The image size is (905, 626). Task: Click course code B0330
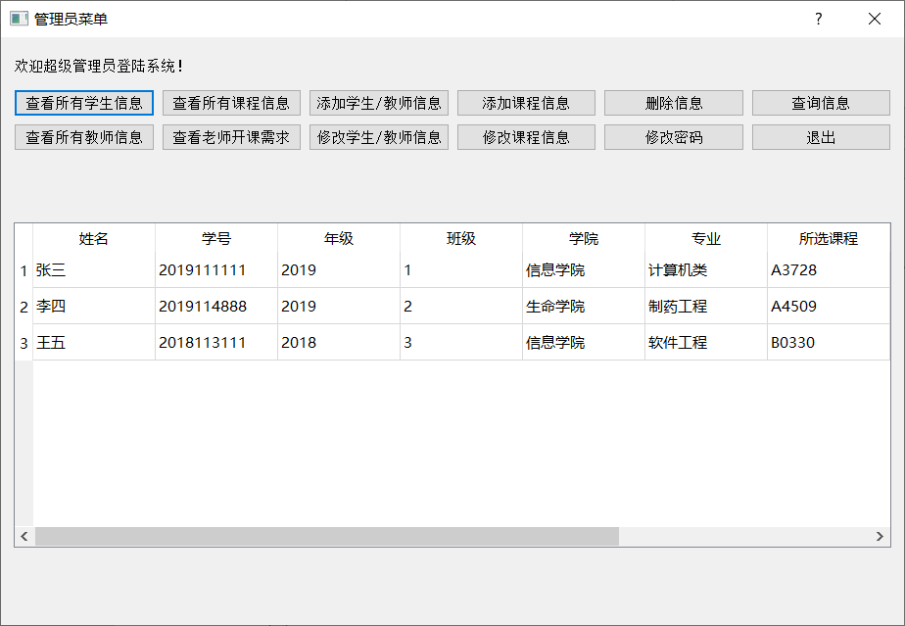click(x=829, y=343)
